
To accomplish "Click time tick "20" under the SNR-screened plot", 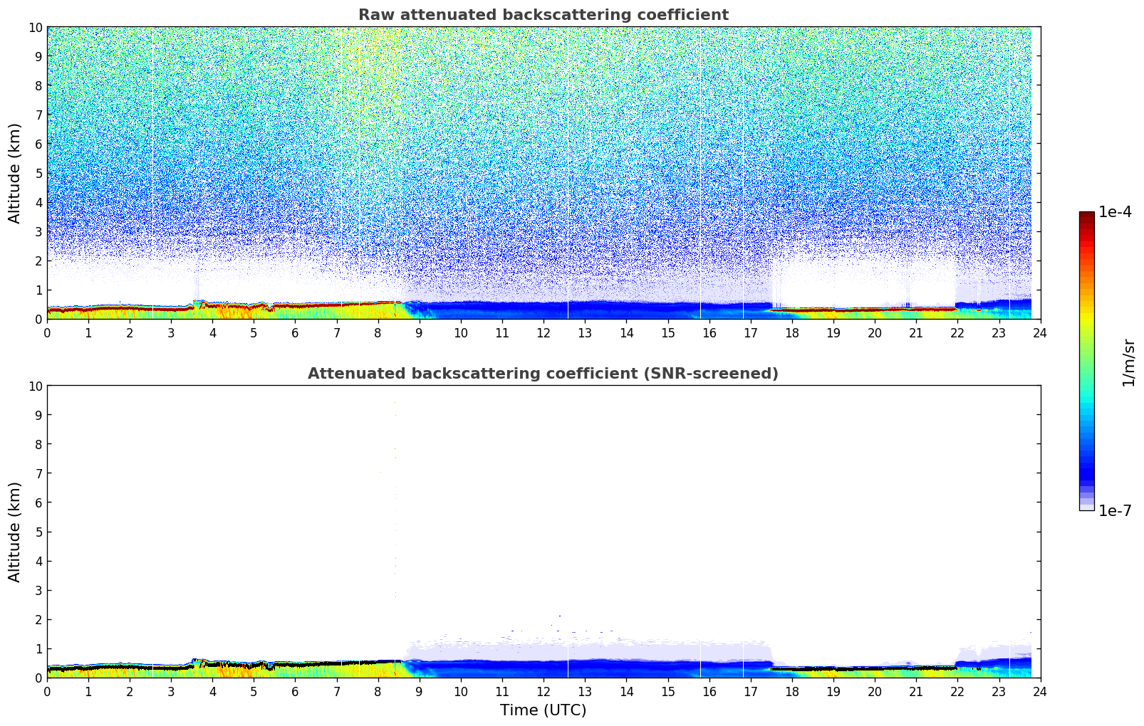I will point(875,692).
